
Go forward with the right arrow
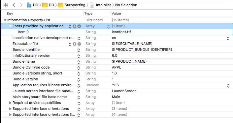coord(21,5)
